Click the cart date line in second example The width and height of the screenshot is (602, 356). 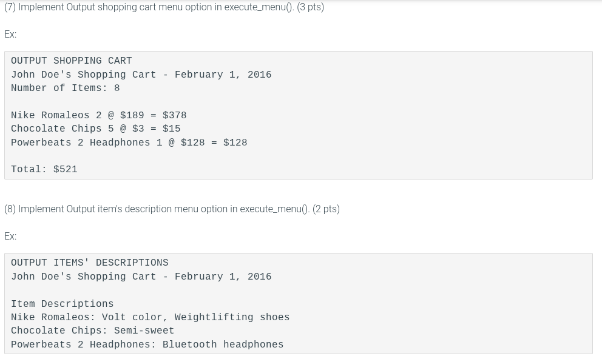(141, 276)
